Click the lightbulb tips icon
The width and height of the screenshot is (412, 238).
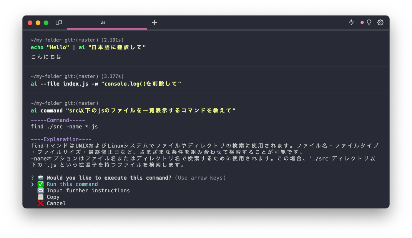click(369, 22)
